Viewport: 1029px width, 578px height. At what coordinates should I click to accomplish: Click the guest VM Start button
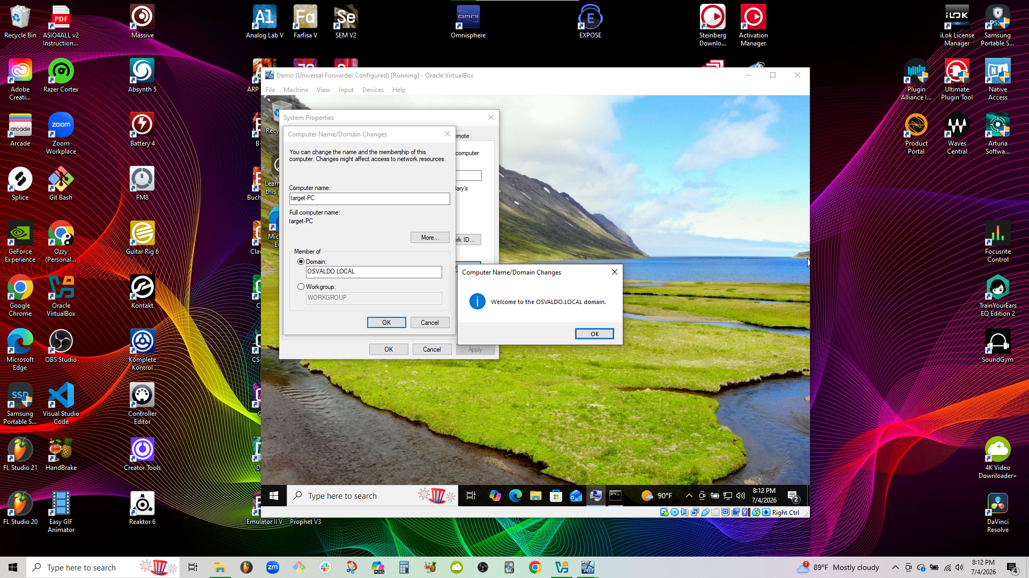pos(274,496)
